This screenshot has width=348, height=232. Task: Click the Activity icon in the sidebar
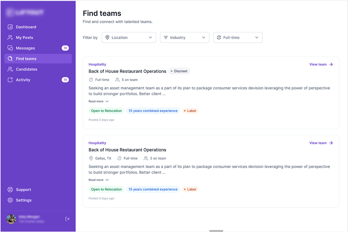(x=11, y=79)
